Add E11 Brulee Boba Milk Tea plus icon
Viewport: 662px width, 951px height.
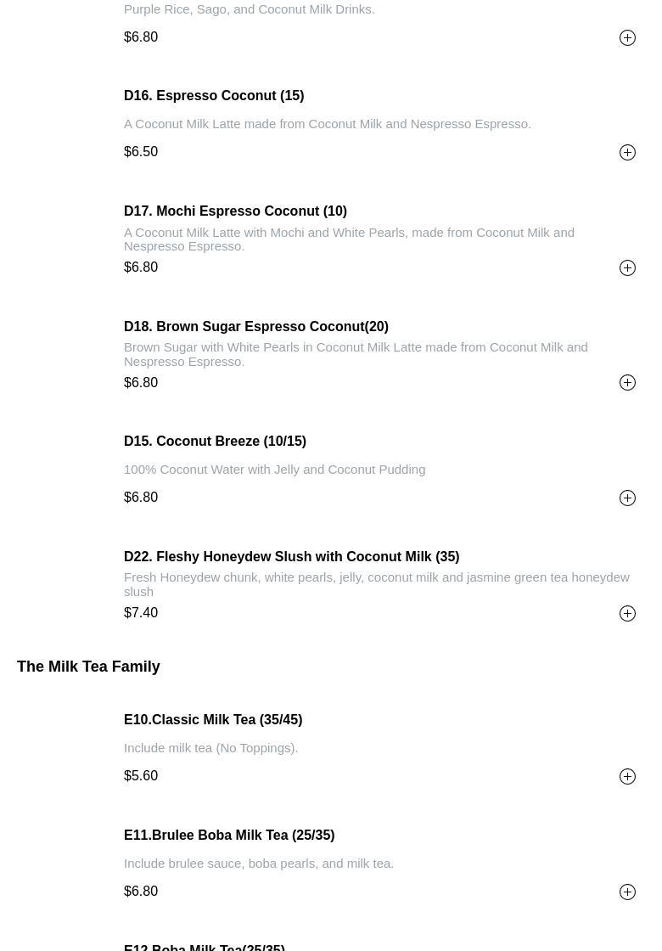click(x=627, y=892)
